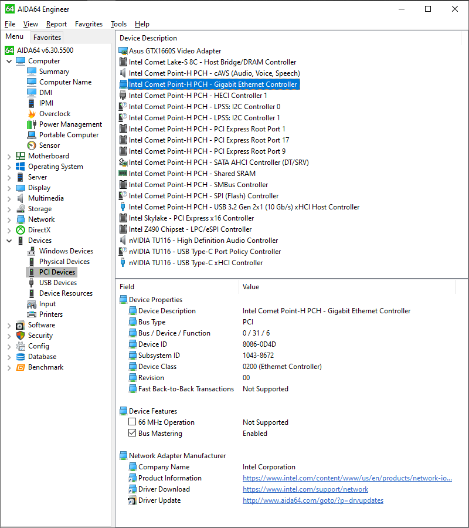Open the Help menu
Viewport: 469px width, 528px height.
(142, 24)
